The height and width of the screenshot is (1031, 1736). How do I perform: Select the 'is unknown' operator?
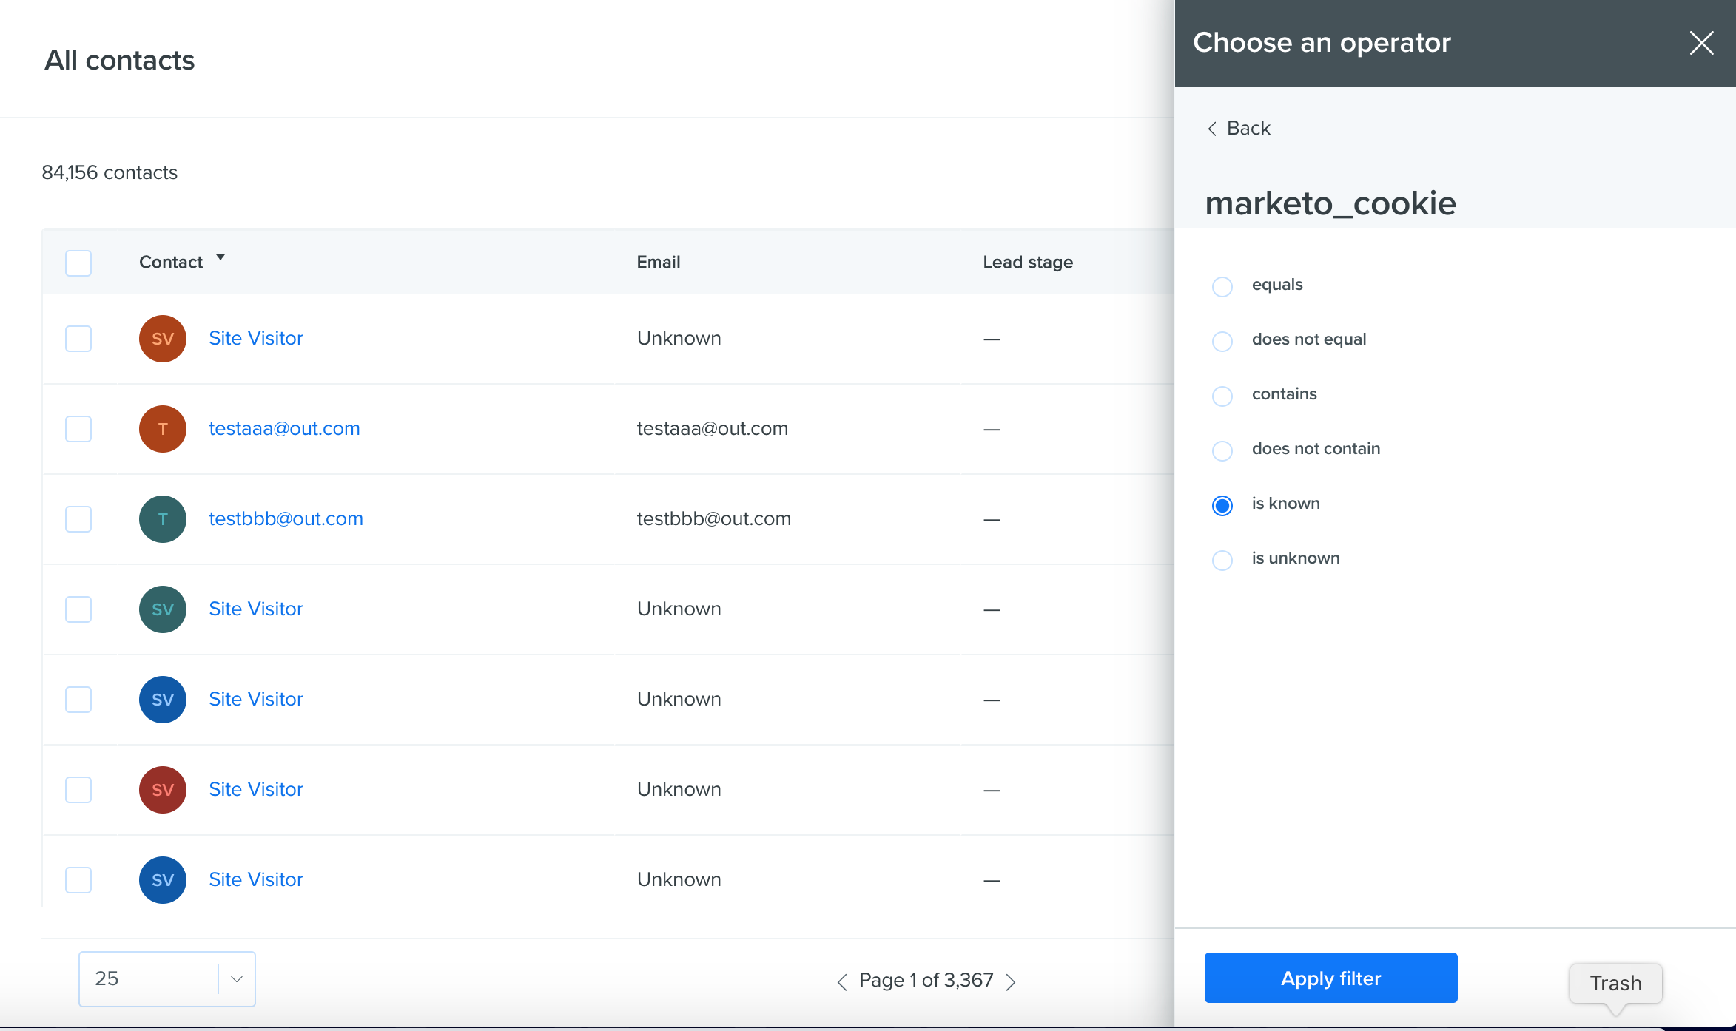click(x=1222, y=559)
